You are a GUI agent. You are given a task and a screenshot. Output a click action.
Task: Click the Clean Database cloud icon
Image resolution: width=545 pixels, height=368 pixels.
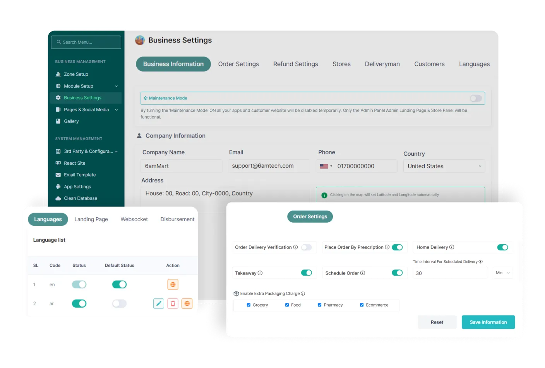(x=58, y=198)
